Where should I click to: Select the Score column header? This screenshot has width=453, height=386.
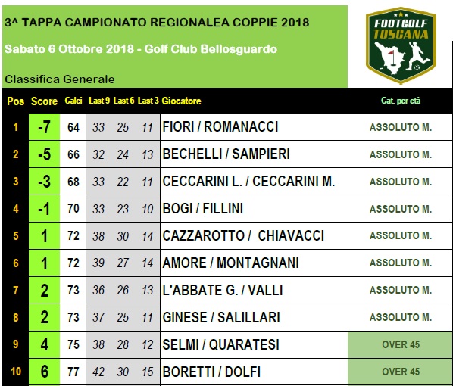coord(44,101)
